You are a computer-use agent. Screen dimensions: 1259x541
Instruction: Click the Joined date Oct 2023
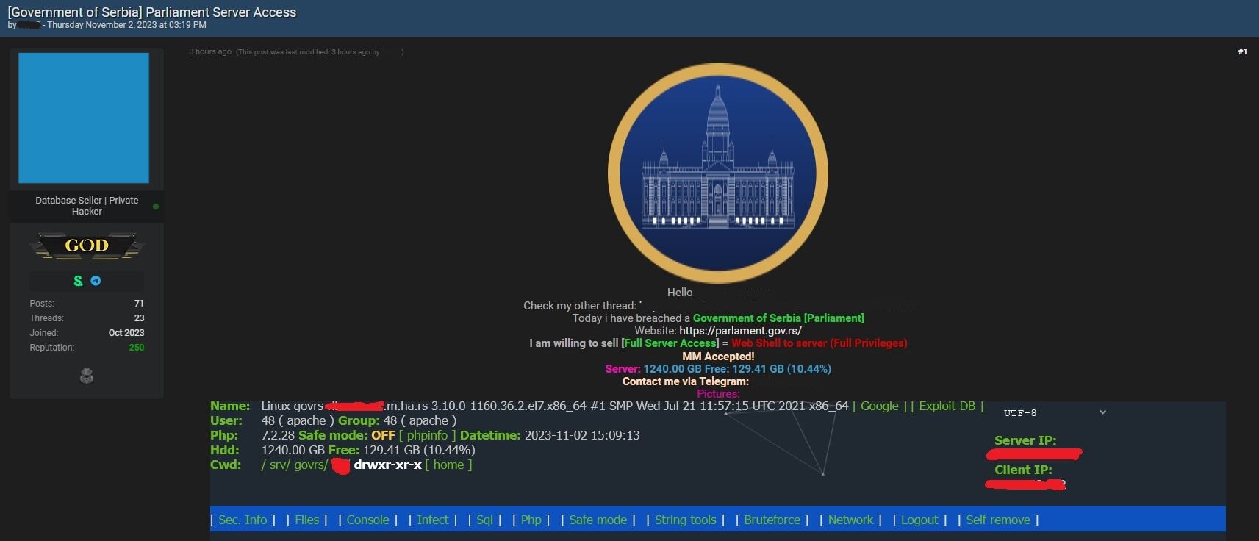(x=126, y=333)
